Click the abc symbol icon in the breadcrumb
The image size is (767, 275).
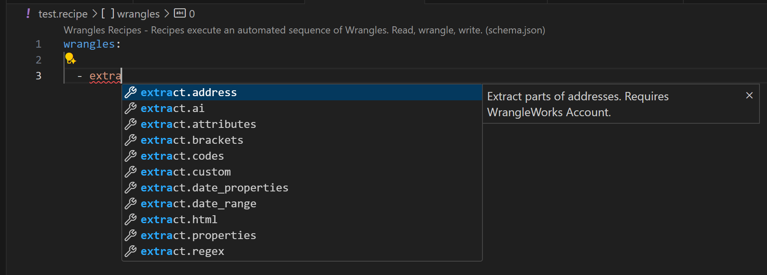pyautogui.click(x=179, y=13)
